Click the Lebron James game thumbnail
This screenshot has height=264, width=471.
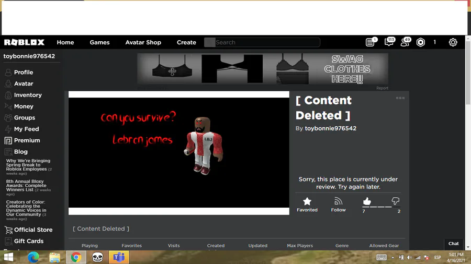(x=179, y=153)
